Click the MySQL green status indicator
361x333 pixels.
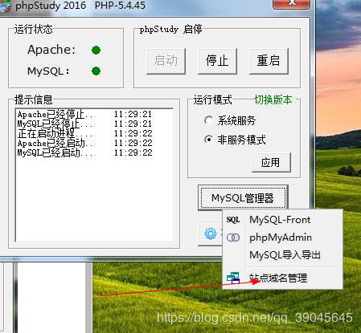(96, 71)
